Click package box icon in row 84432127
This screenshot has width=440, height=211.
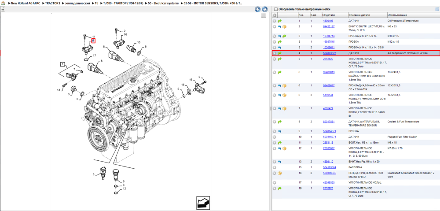284,27
